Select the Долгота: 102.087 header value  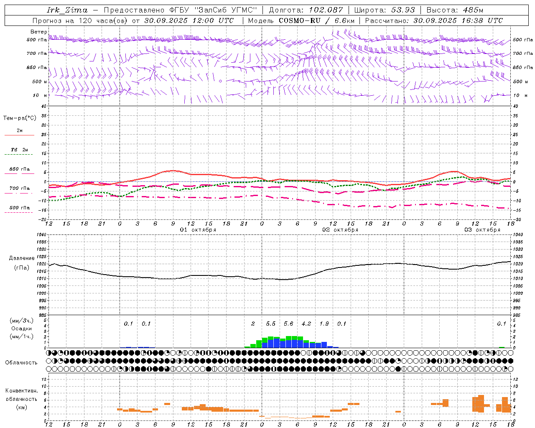point(306,10)
